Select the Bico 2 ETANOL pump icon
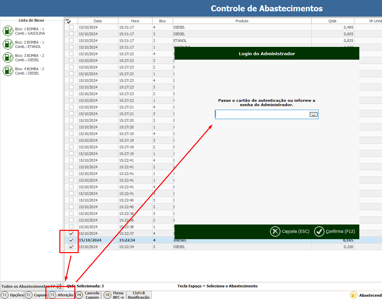 coord(8,44)
